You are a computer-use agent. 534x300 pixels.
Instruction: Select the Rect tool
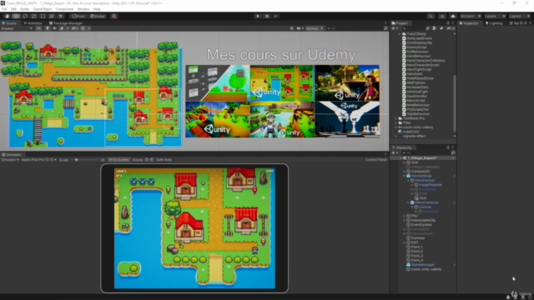coord(43,16)
